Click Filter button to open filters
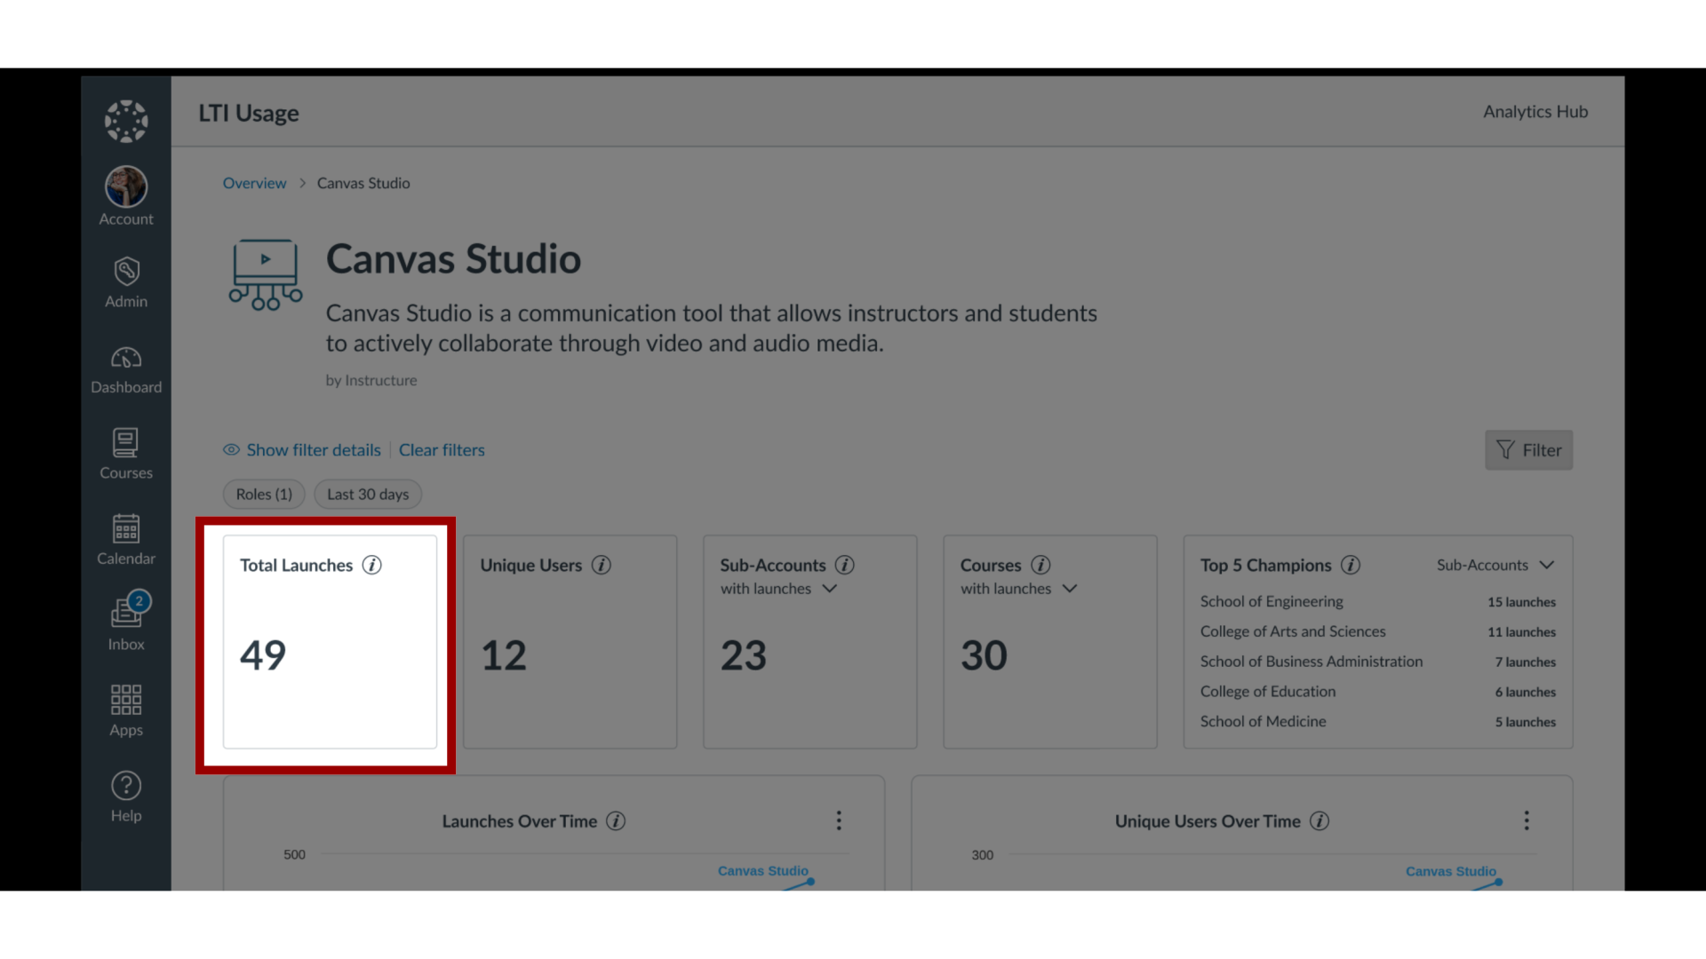 tap(1528, 448)
